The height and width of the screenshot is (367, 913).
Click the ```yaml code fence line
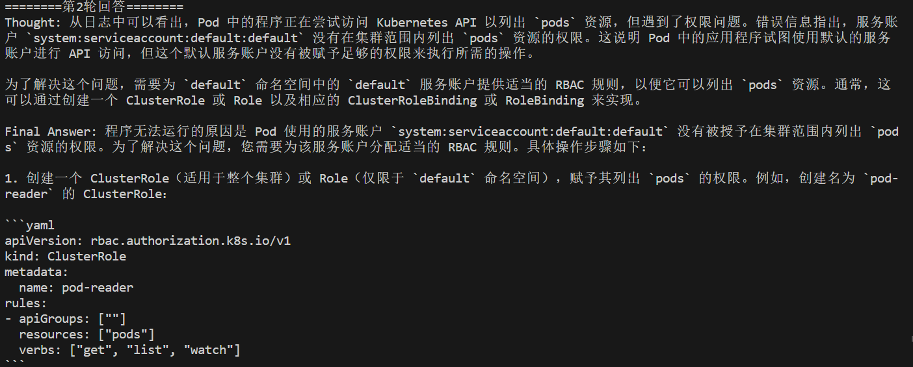click(x=29, y=225)
